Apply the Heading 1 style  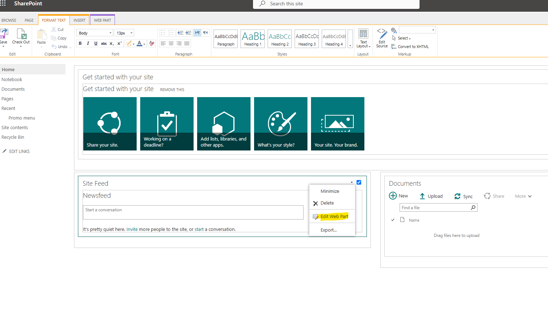pyautogui.click(x=253, y=39)
